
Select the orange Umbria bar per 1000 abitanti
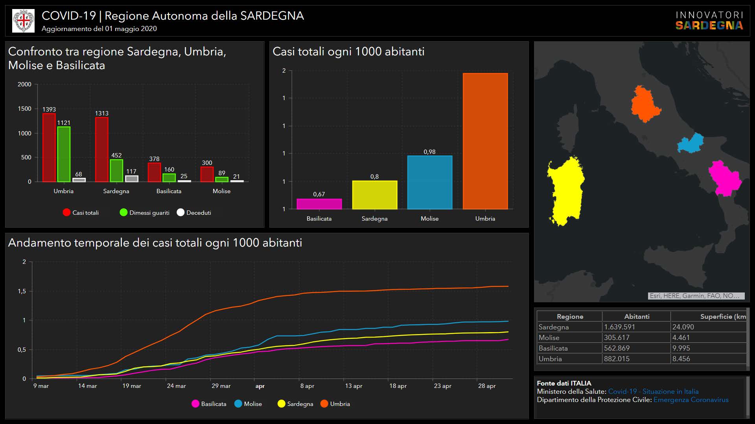485,141
